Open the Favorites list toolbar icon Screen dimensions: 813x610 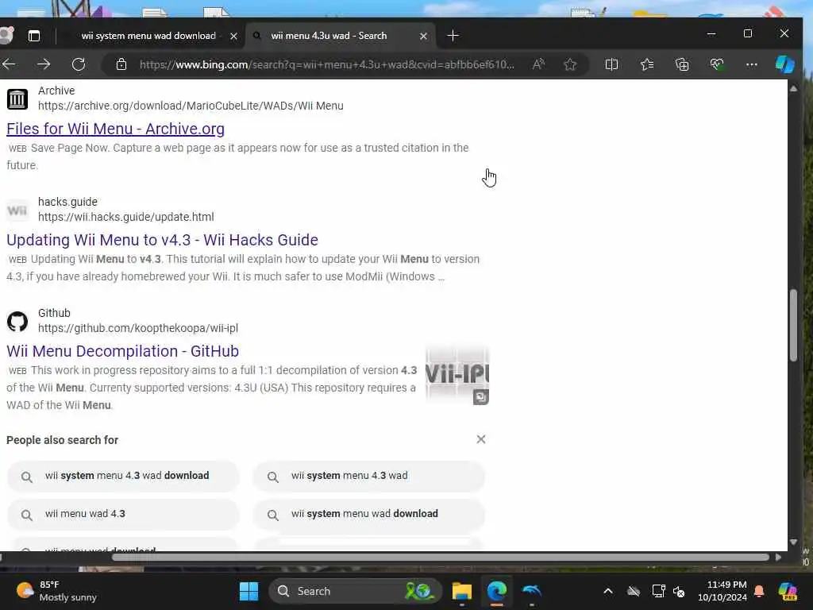point(646,64)
